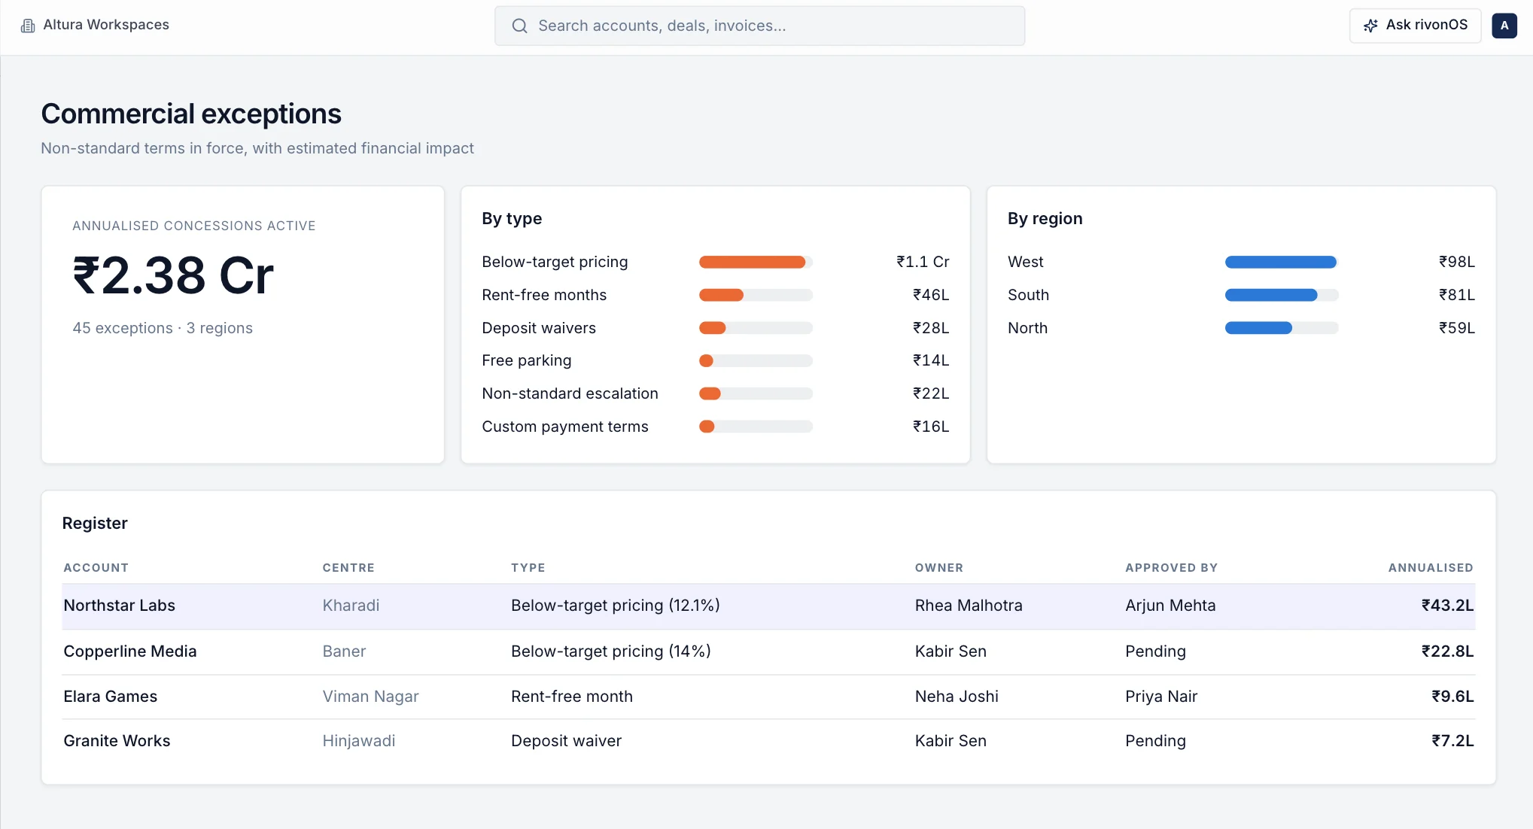The height and width of the screenshot is (829, 1533).
Task: Focus the search accounts, deals, invoices field
Action: pos(759,26)
